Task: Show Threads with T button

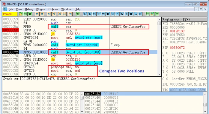Action: pyautogui.click(x=99, y=14)
